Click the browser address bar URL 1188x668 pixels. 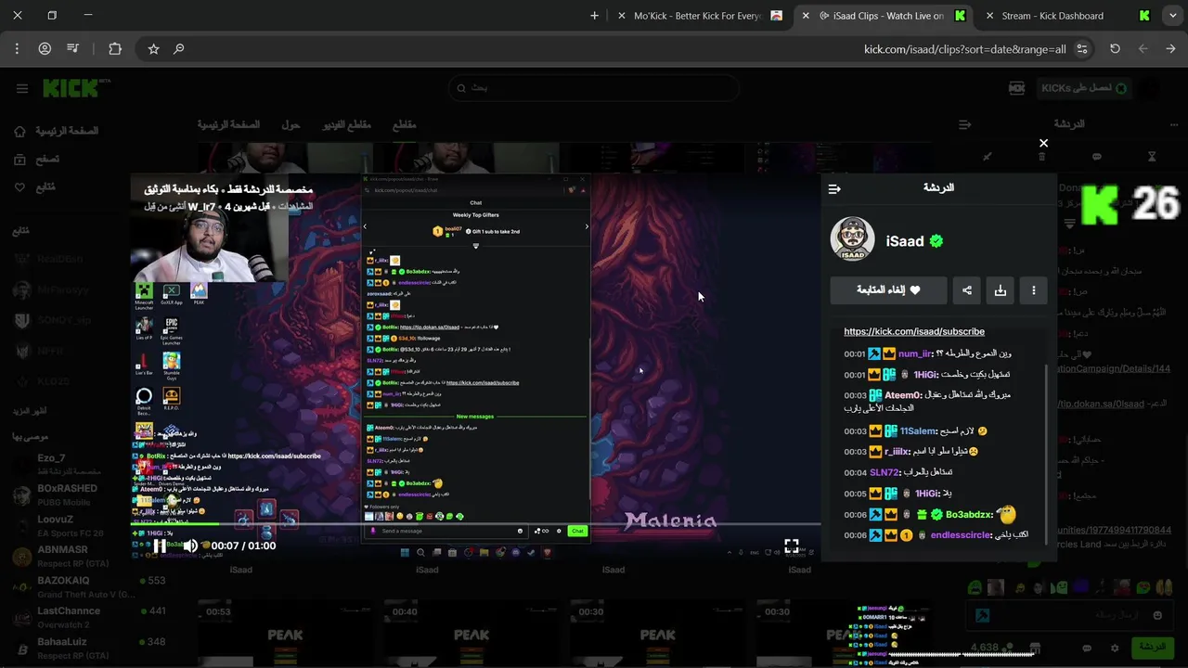[x=965, y=49]
